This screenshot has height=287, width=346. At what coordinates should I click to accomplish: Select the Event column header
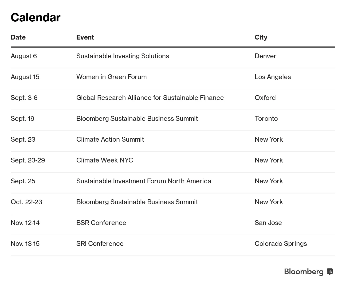click(85, 37)
